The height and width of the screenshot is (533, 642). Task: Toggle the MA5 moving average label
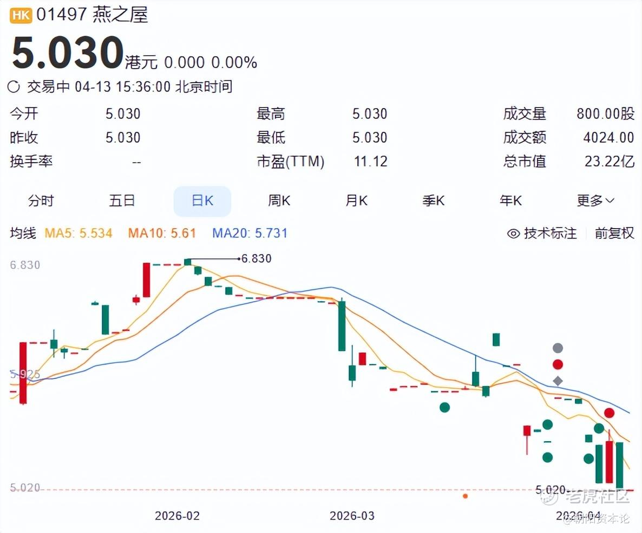(78, 234)
